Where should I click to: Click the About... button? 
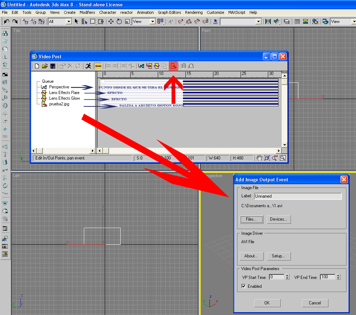[251, 256]
